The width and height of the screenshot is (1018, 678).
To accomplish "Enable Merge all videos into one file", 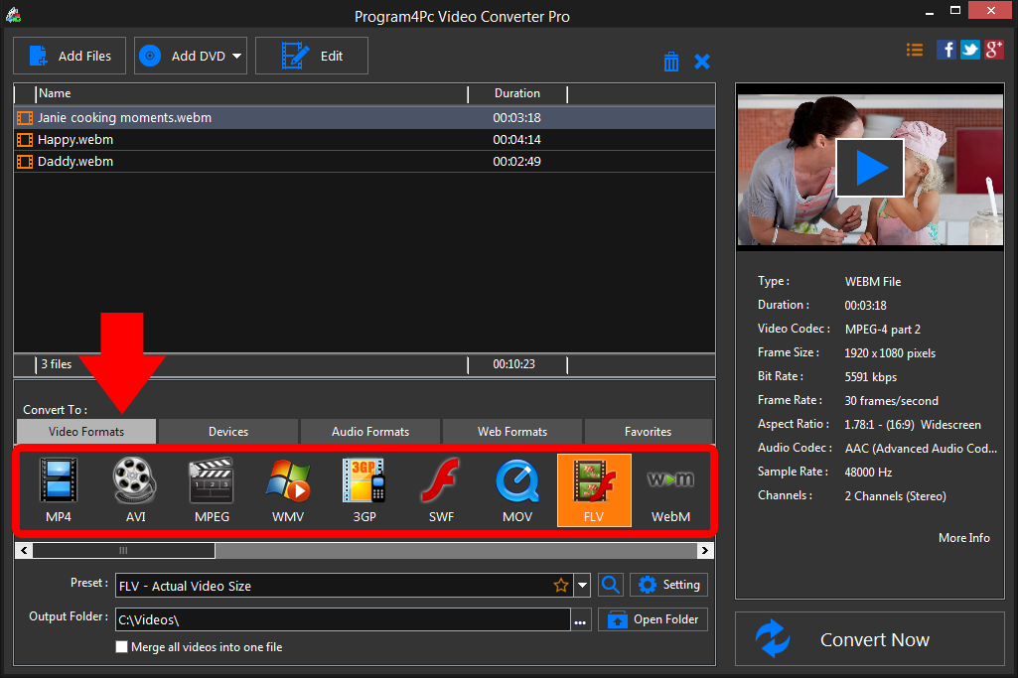I will click(121, 646).
